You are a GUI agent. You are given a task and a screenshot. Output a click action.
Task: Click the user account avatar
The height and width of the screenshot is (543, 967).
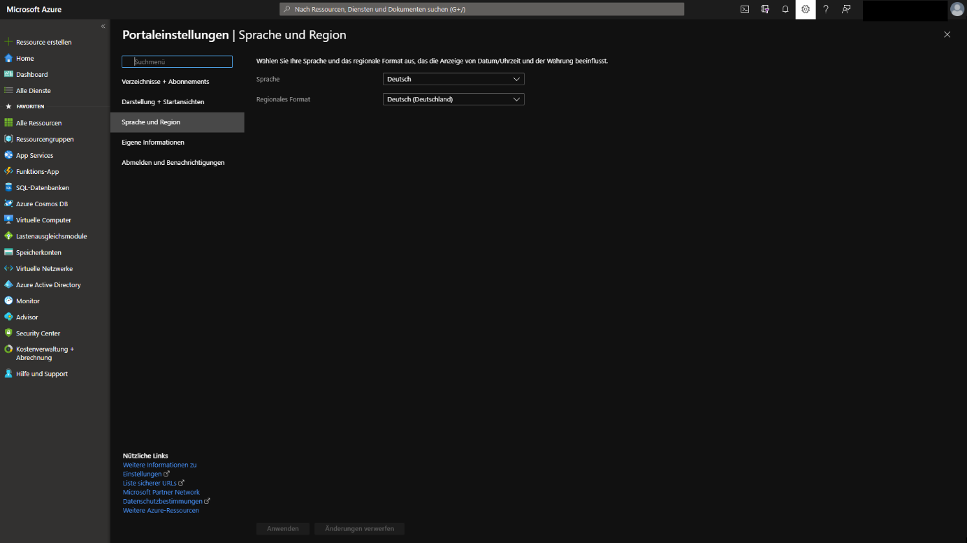[957, 9]
